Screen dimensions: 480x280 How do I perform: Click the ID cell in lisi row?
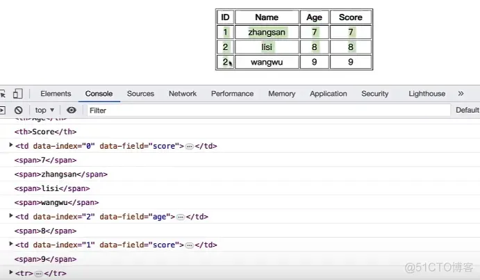pos(225,47)
